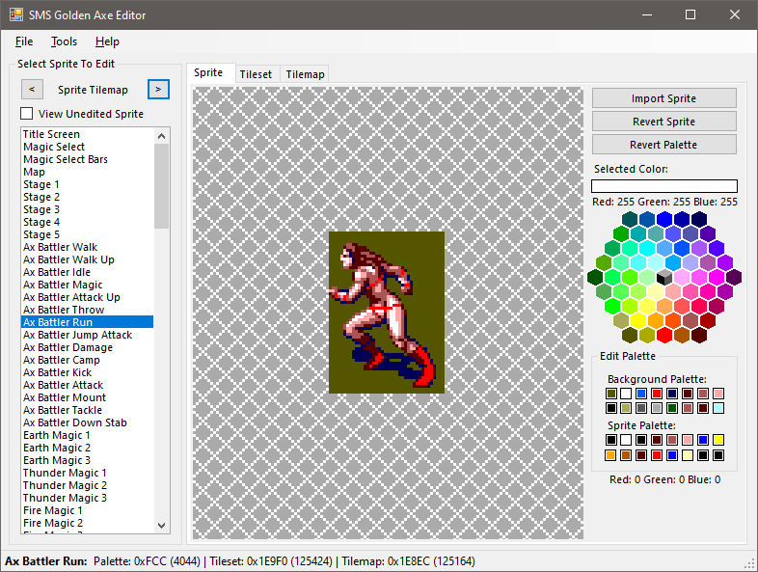Image resolution: width=758 pixels, height=572 pixels.
Task: Click the white Selected Color preview bar
Action: (664, 186)
